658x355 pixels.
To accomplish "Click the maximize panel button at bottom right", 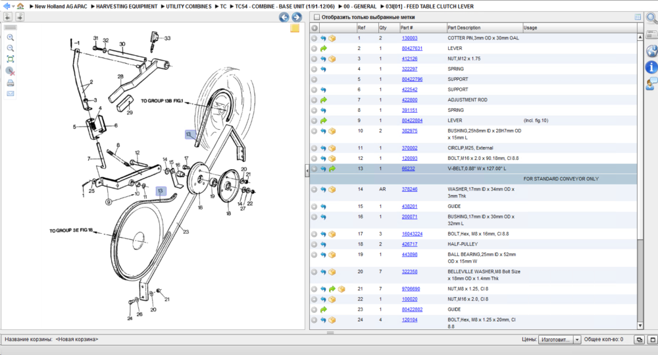I will pos(653,339).
